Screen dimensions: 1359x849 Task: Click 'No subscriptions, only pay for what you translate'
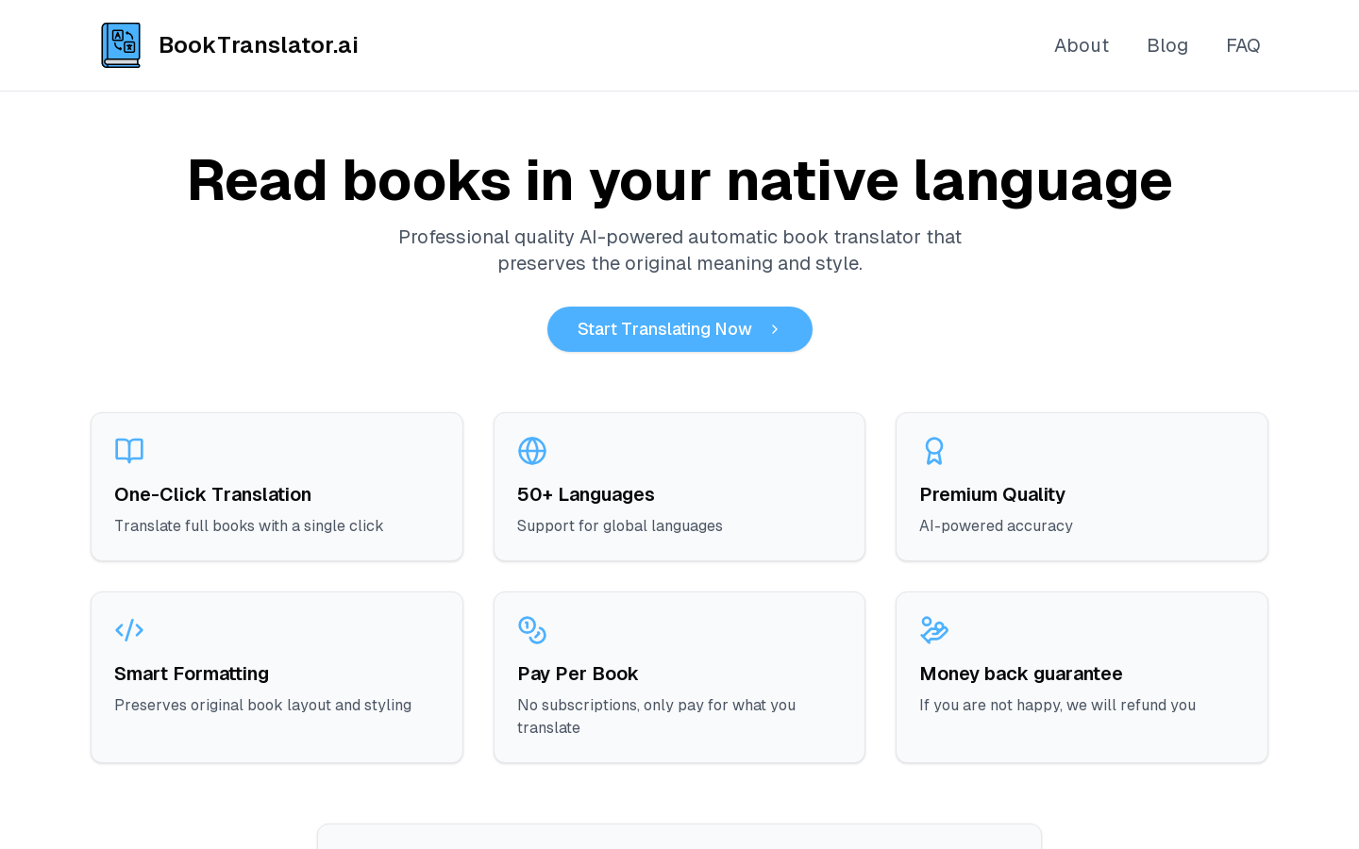click(x=657, y=716)
